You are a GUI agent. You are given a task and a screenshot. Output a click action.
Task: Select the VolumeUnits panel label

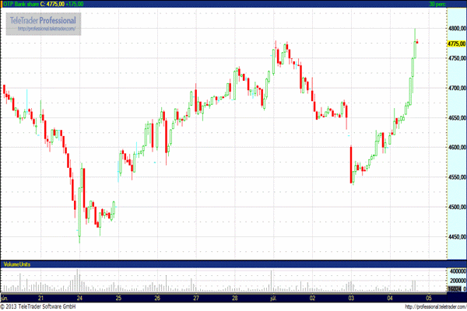[x=17, y=264]
